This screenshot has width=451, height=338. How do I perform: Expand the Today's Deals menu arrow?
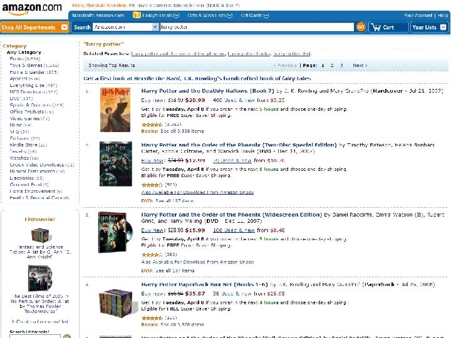(x=176, y=15)
